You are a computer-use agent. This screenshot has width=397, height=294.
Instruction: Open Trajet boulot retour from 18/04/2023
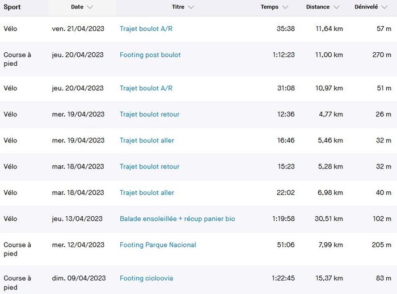(149, 166)
